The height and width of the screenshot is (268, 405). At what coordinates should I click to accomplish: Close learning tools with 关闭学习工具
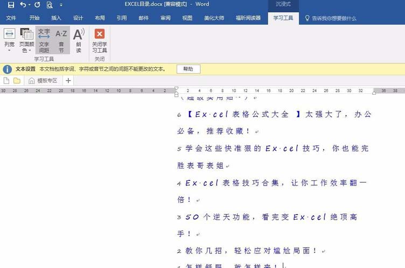pos(100,40)
